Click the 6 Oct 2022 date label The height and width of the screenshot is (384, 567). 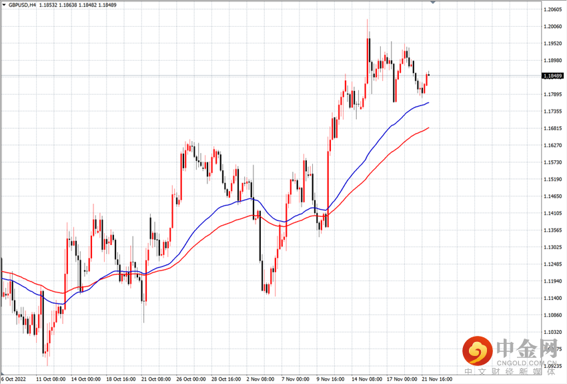tap(14, 379)
